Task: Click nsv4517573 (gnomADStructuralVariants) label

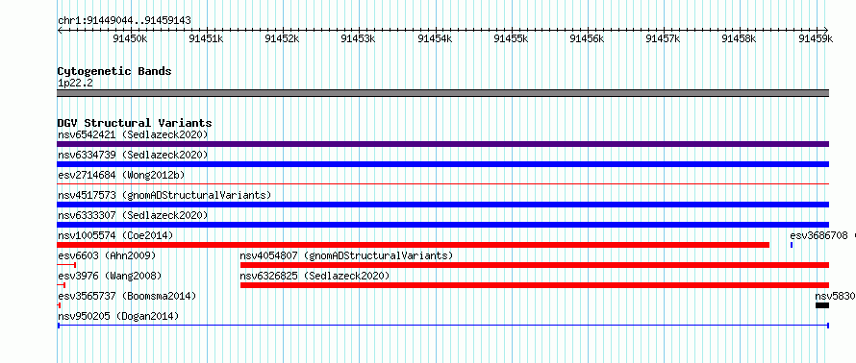Action: (x=164, y=195)
